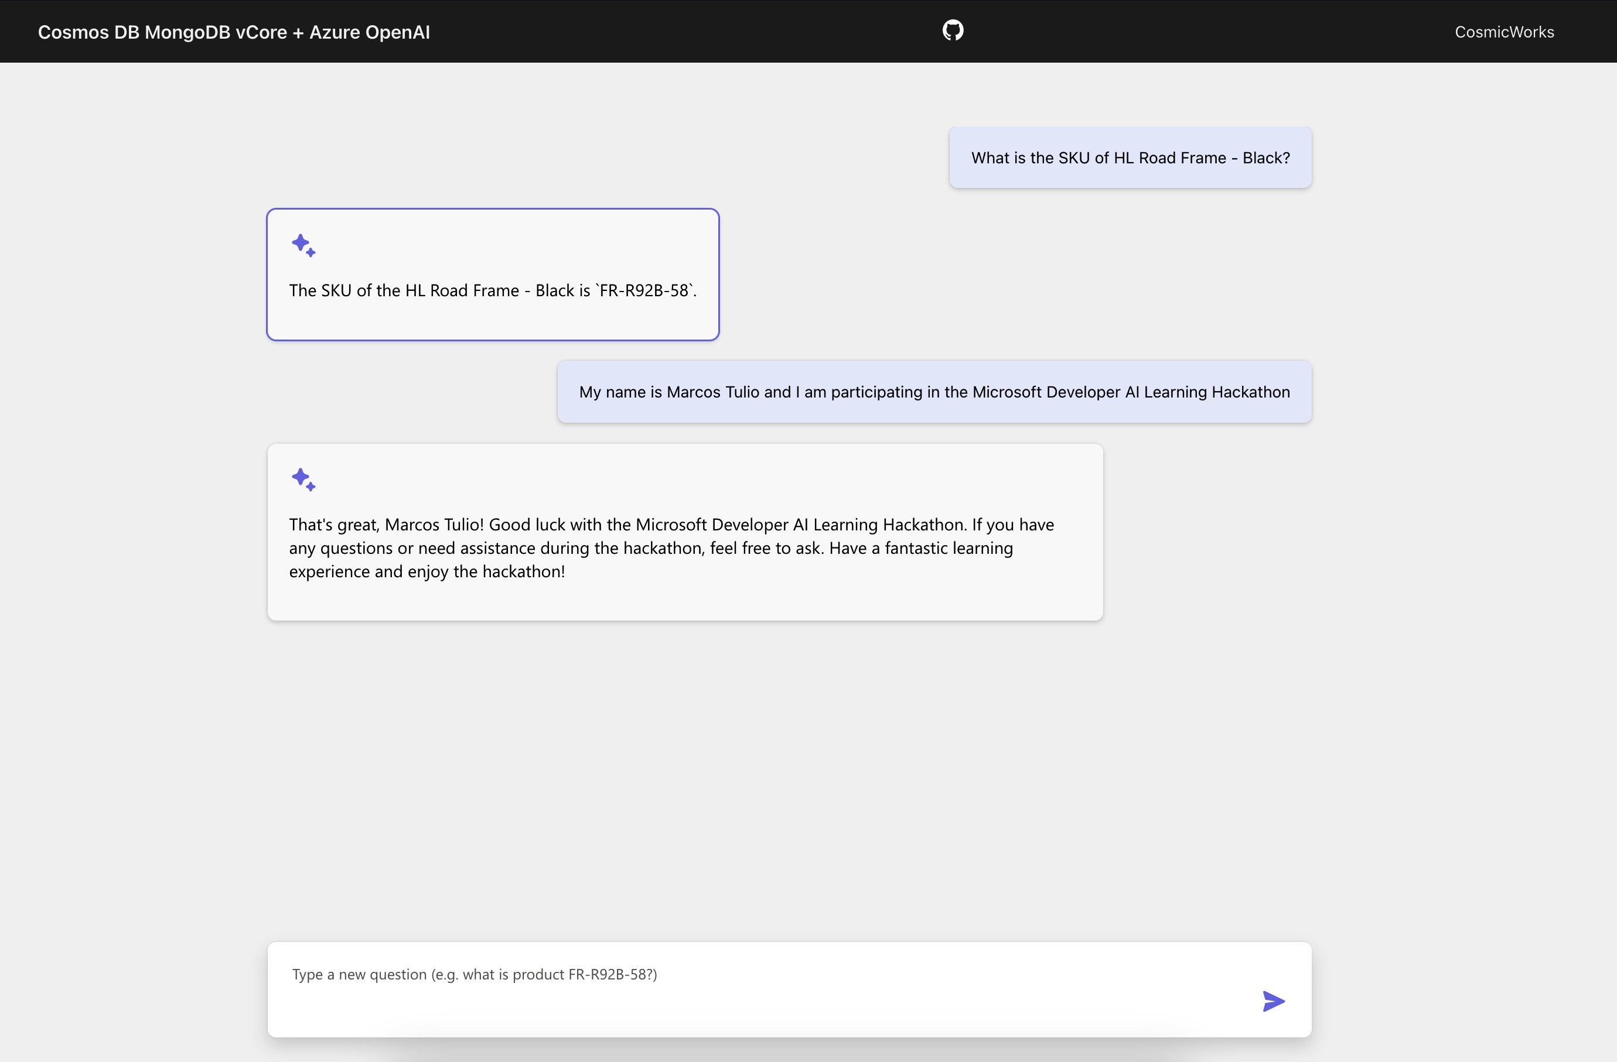1617x1062 pixels.
Task: Click the sparkle AI icon above the SKU answer
Action: (303, 246)
